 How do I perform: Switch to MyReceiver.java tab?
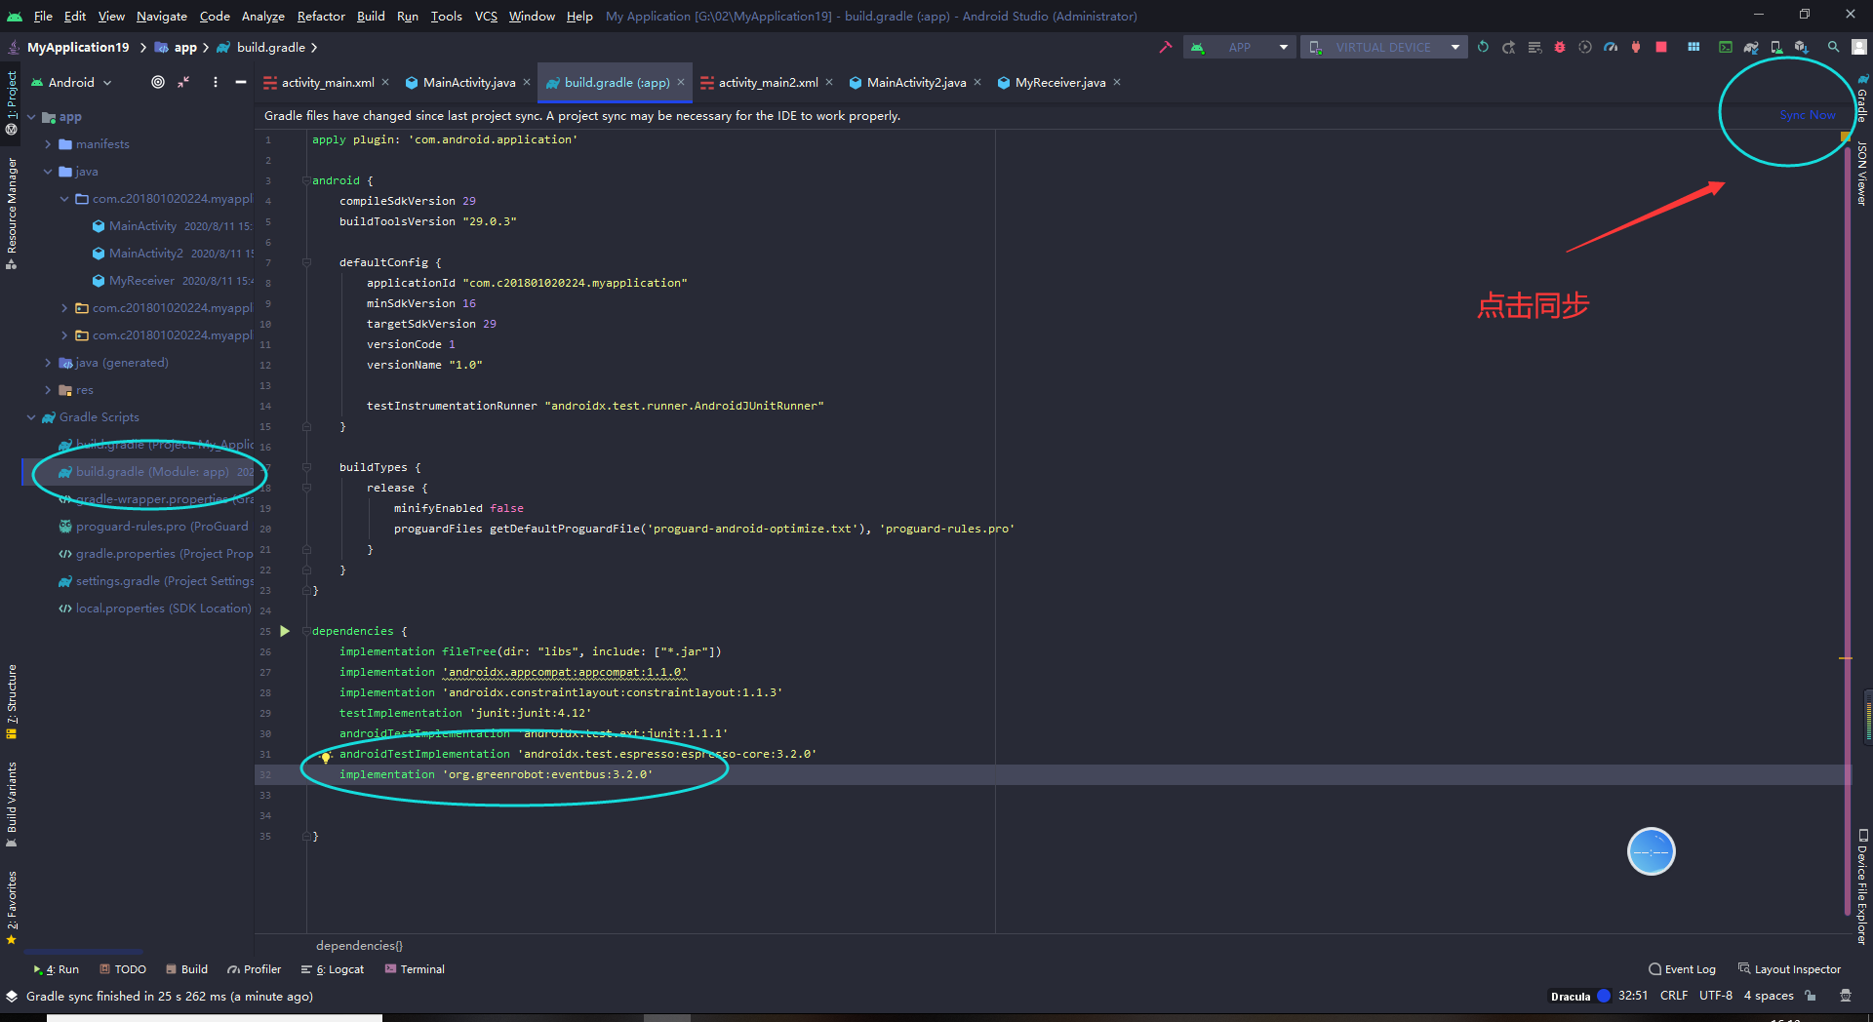point(1059,83)
